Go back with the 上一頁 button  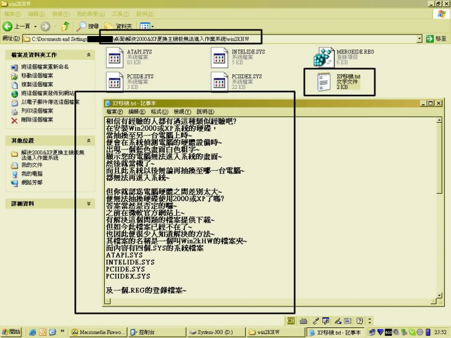coord(16,26)
